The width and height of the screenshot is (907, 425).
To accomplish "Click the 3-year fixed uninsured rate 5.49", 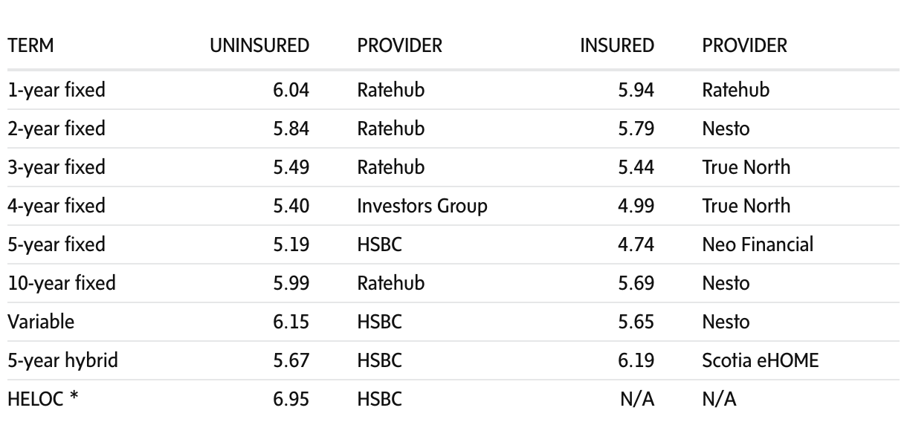I will [291, 167].
